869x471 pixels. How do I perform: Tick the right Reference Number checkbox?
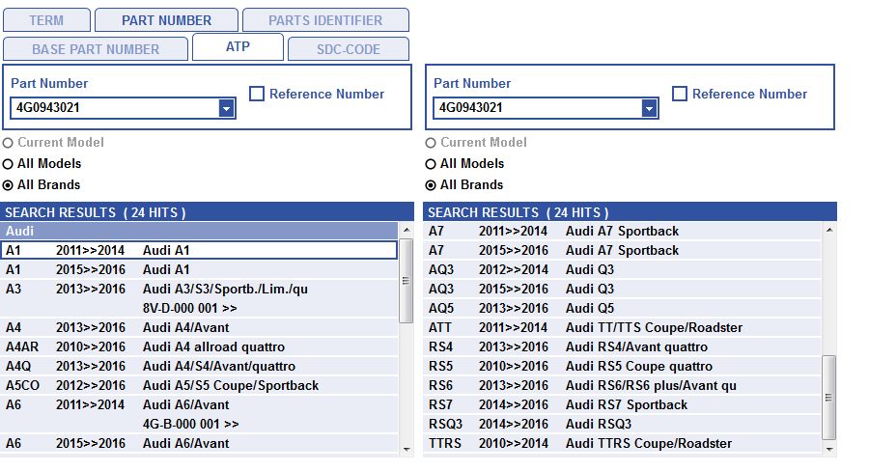pos(680,94)
